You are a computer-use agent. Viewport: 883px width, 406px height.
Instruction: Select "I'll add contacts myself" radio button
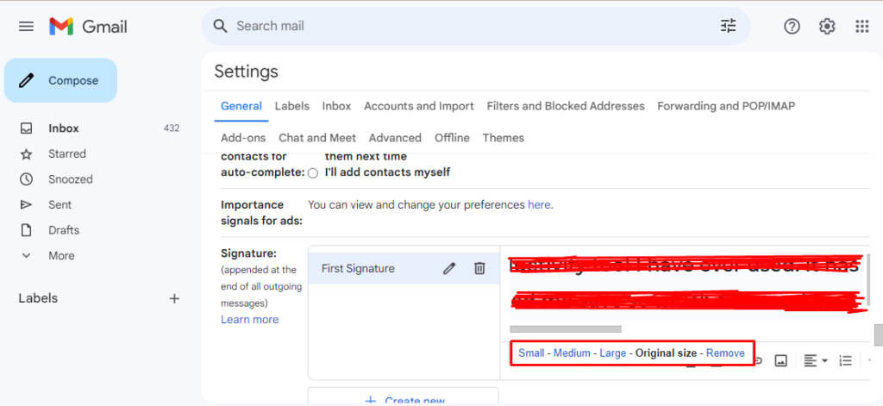coord(313,173)
